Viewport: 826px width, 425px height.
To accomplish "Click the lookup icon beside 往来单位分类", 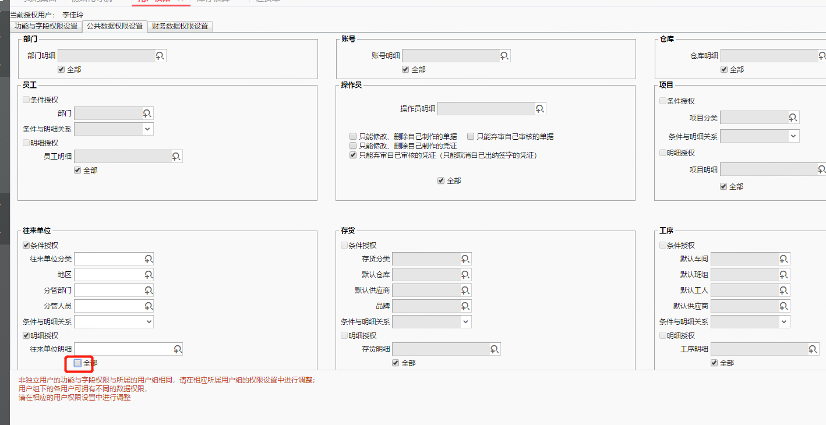I will click(x=149, y=258).
